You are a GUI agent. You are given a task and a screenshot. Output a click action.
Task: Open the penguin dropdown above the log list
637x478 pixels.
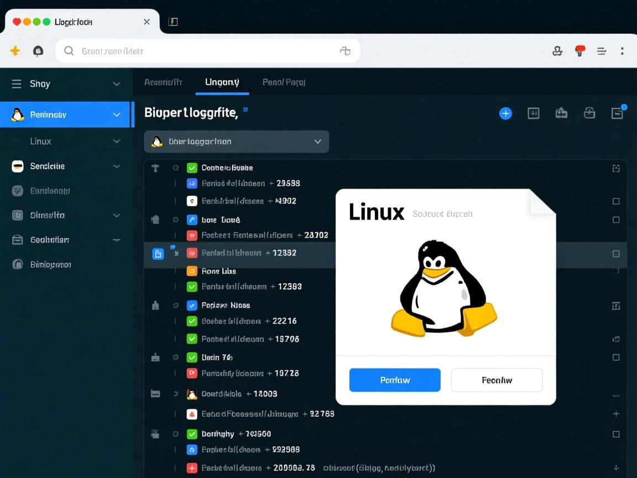[x=236, y=142]
